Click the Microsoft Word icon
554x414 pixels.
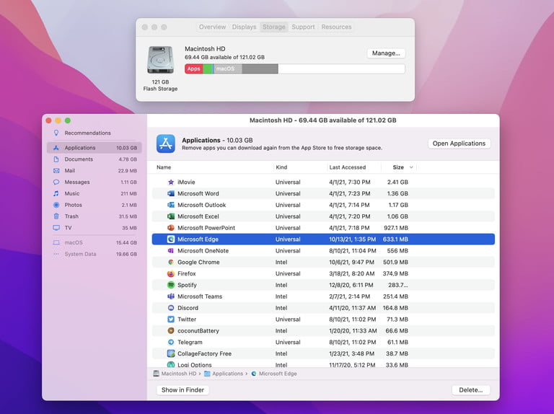(x=171, y=194)
